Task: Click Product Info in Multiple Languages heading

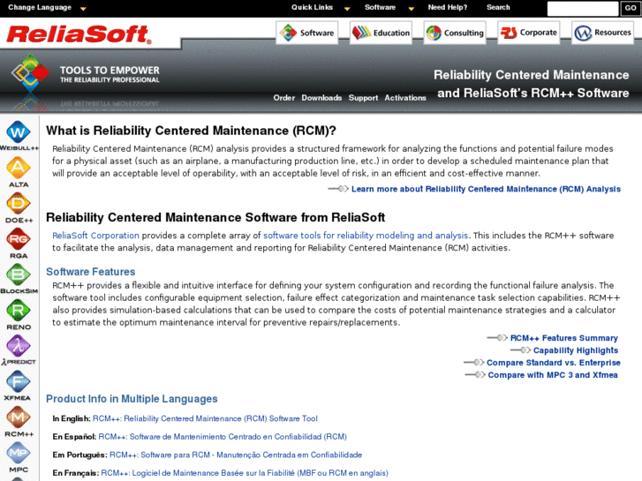Action: (132, 399)
